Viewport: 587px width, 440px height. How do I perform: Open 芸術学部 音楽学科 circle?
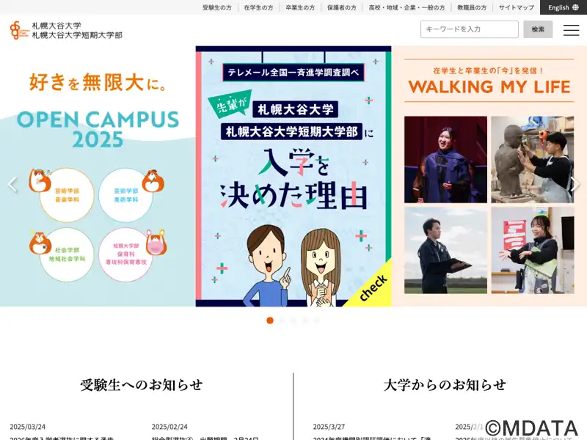67,195
